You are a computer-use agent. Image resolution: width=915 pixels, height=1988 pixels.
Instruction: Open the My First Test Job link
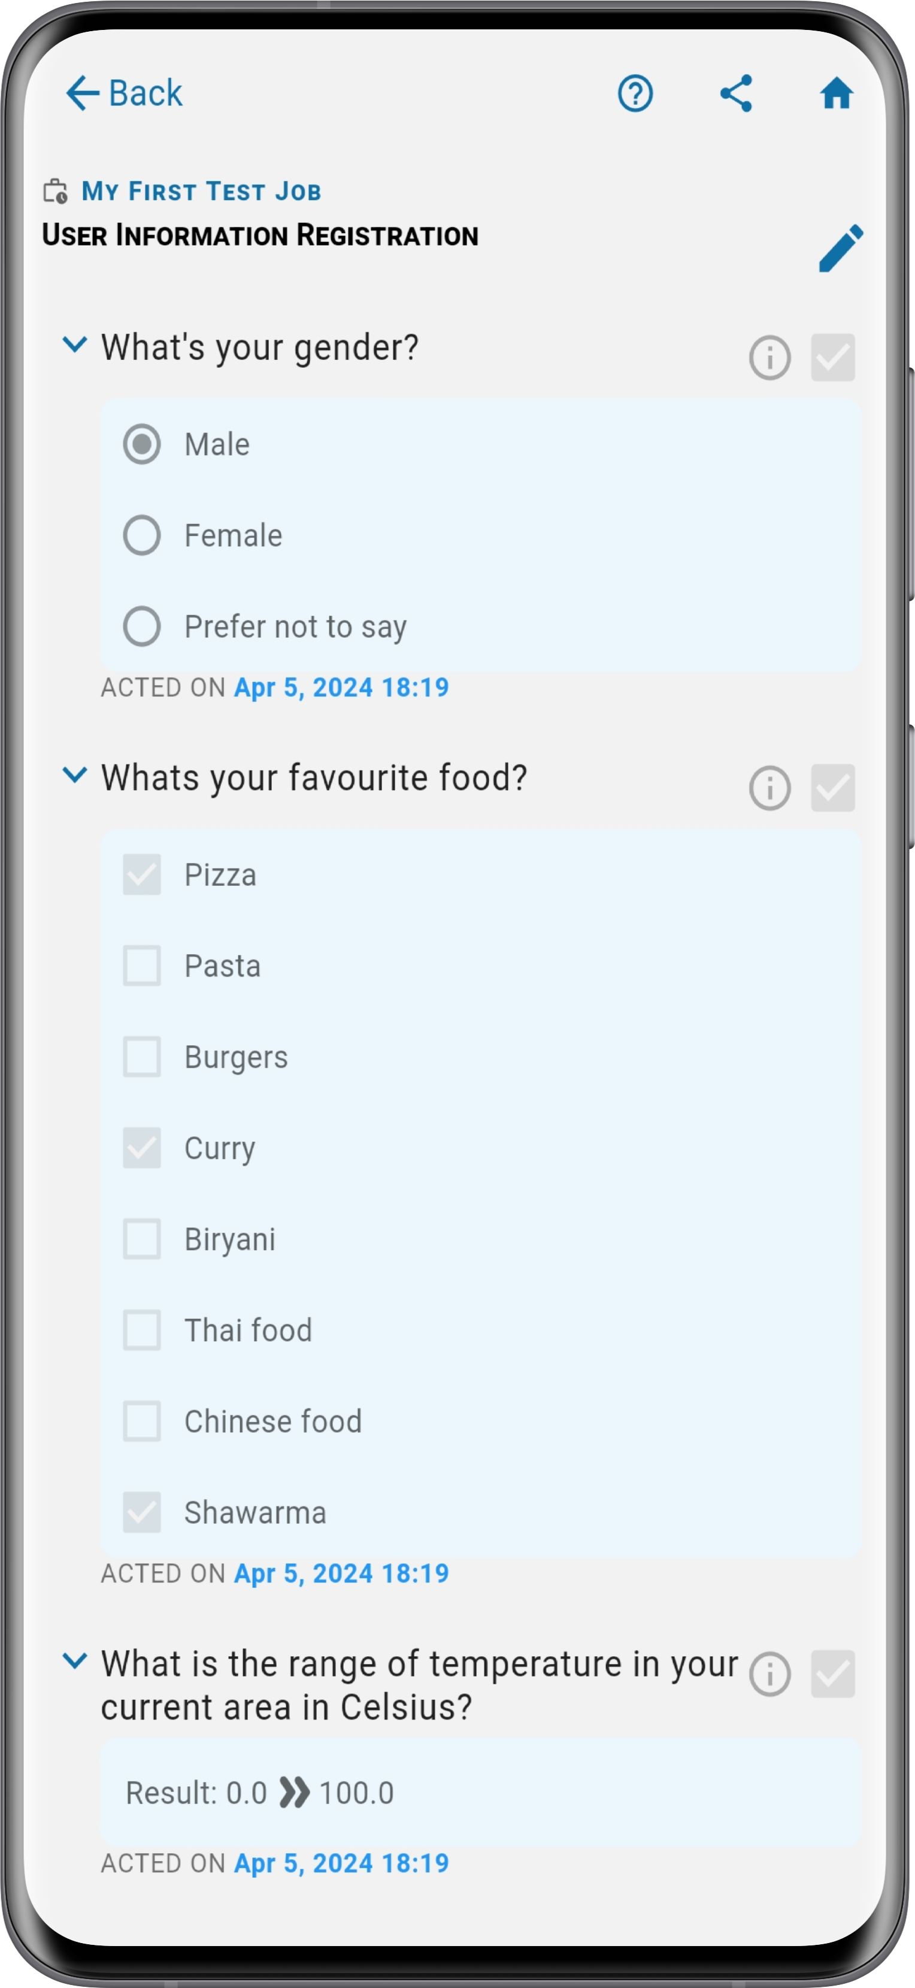click(201, 190)
